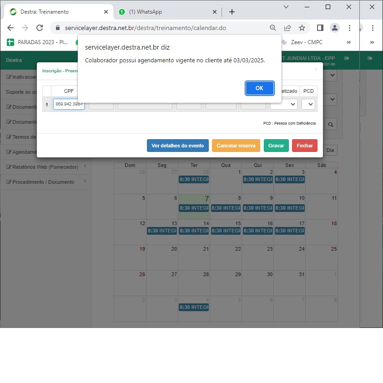Open the Chrome three-dot menu
Screen dimensions: 383x383
[349, 28]
